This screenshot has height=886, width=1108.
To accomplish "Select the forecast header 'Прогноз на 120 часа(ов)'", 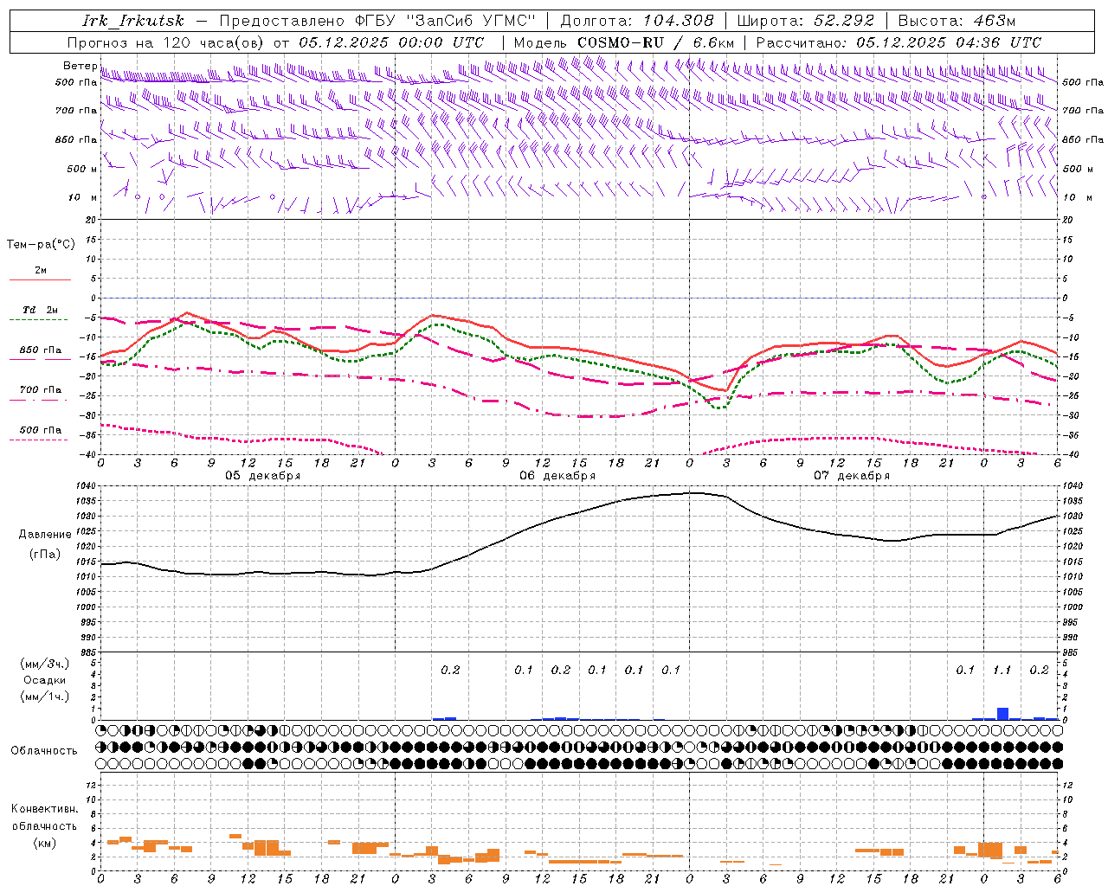I will point(167,42).
